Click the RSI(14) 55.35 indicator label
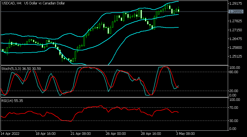The height and width of the screenshot is (137, 247). 12,101
